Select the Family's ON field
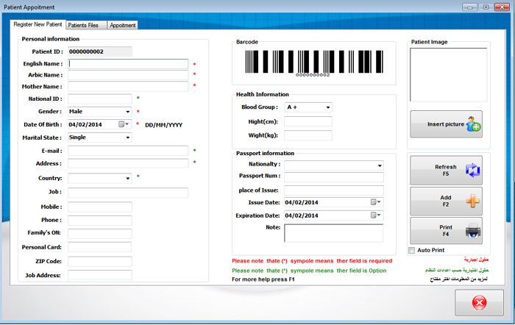 point(100,233)
